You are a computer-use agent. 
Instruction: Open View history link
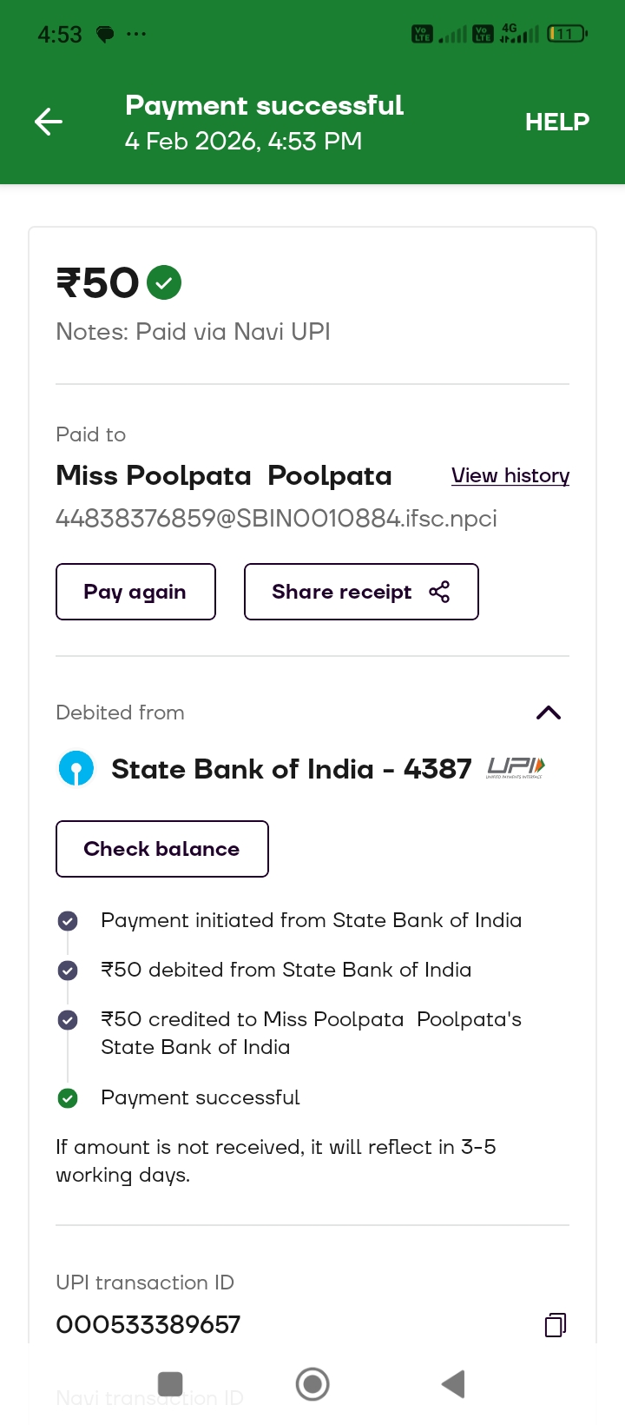(x=510, y=475)
